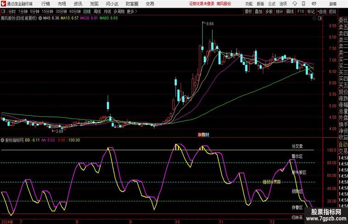Click the MA5: 6.36 value

coord(51,18)
